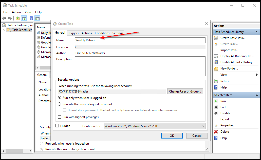Open the New Folder action icon
The height and width of the screenshot is (160, 261).
click(216, 68)
